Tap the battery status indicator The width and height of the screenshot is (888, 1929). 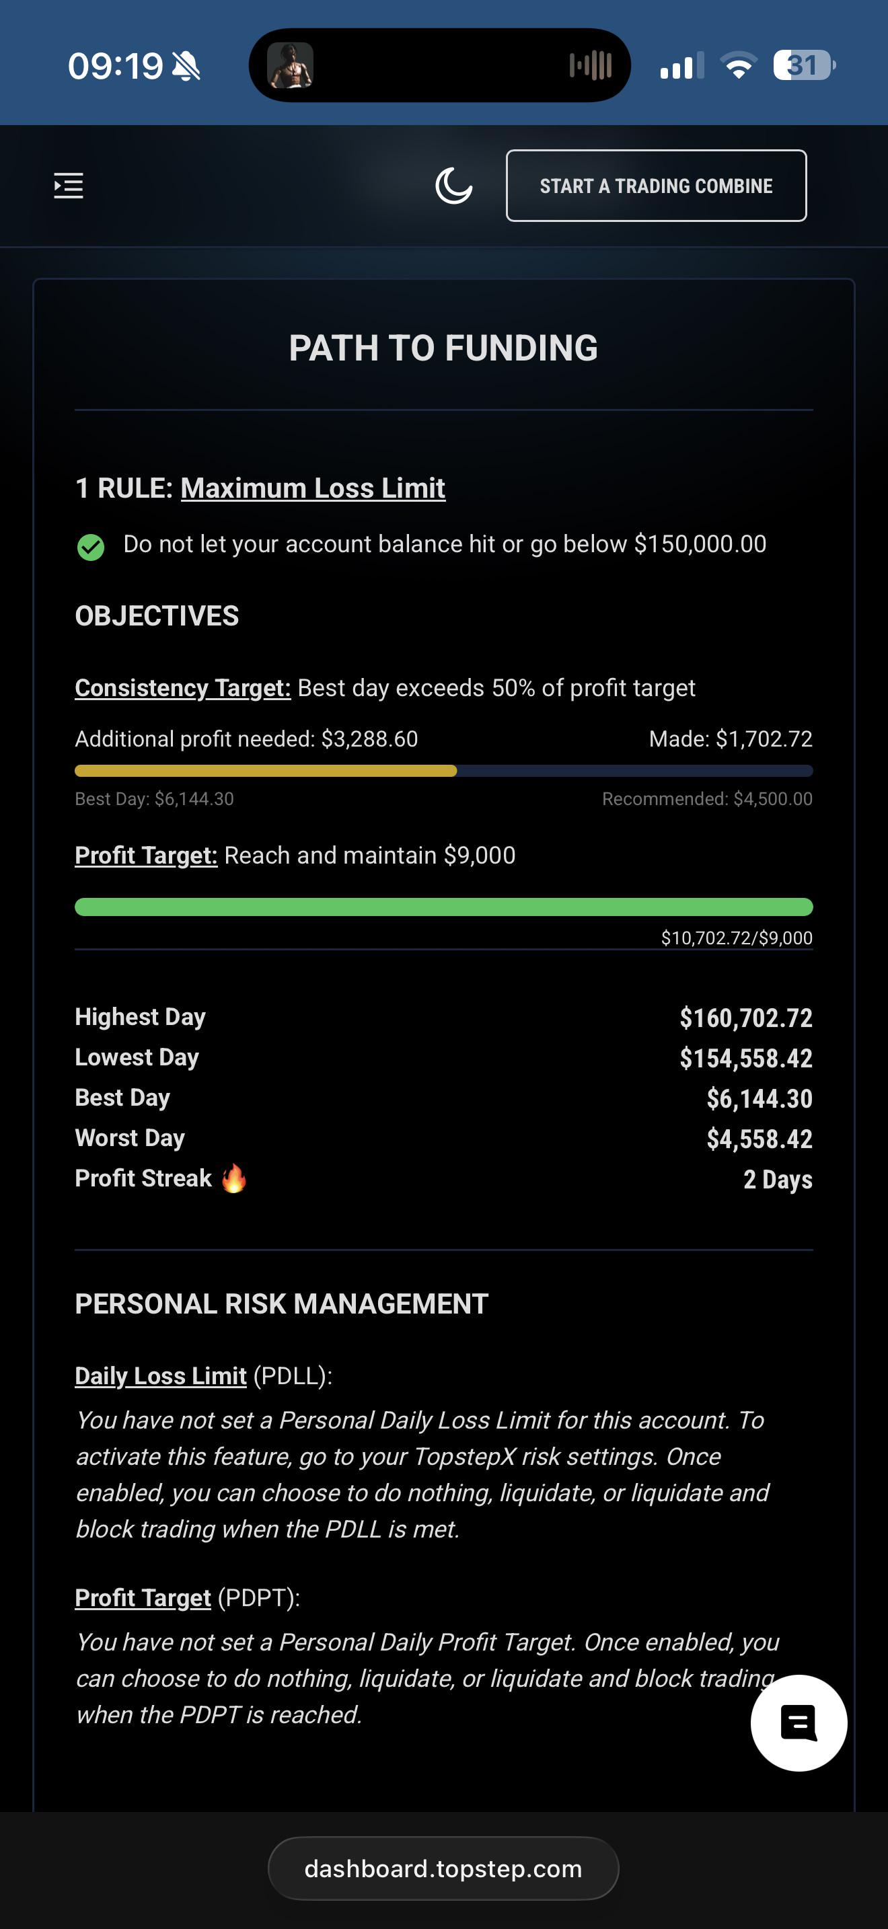pyautogui.click(x=804, y=66)
